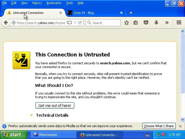Click the magnifier icon in Search box
This screenshot has height=139, width=185.
click(x=89, y=23)
